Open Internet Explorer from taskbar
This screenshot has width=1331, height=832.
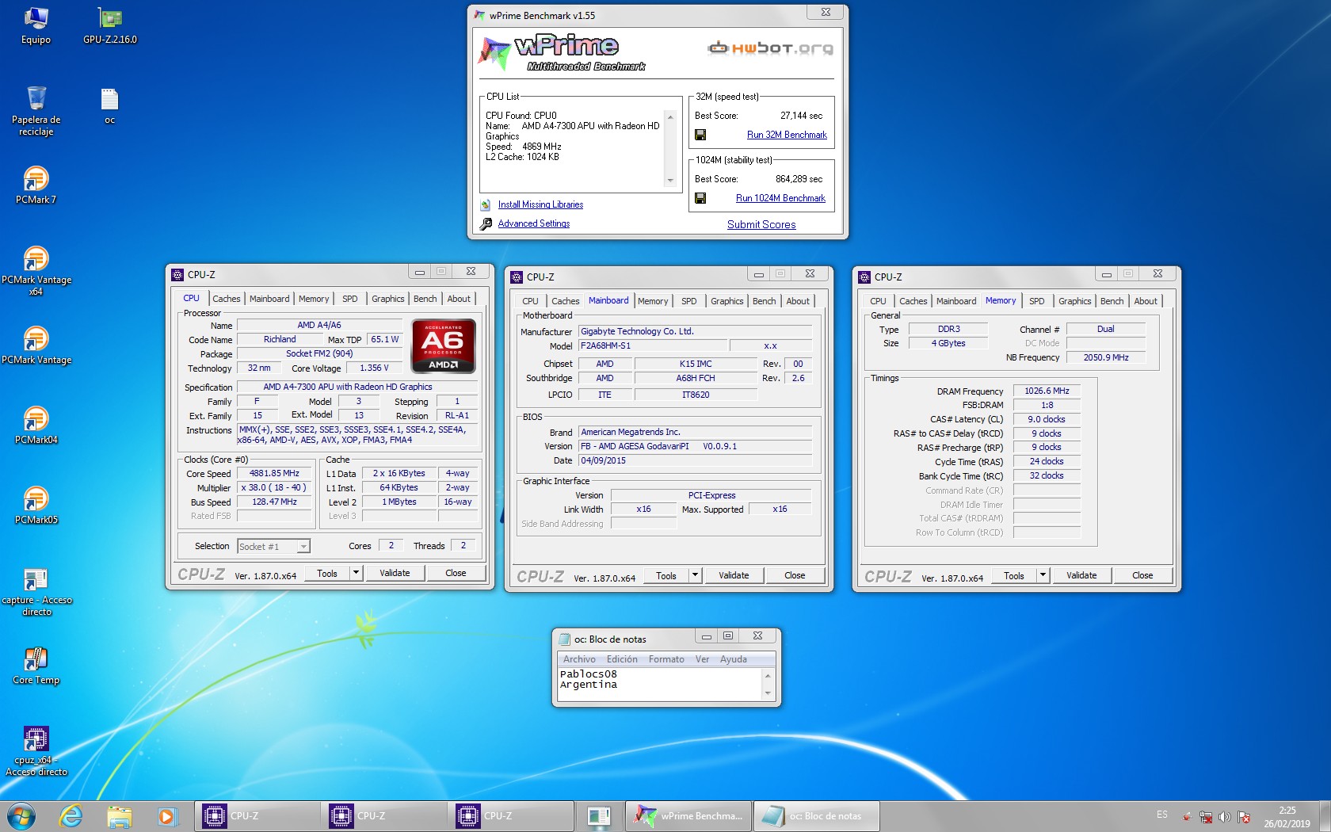pyautogui.click(x=71, y=816)
